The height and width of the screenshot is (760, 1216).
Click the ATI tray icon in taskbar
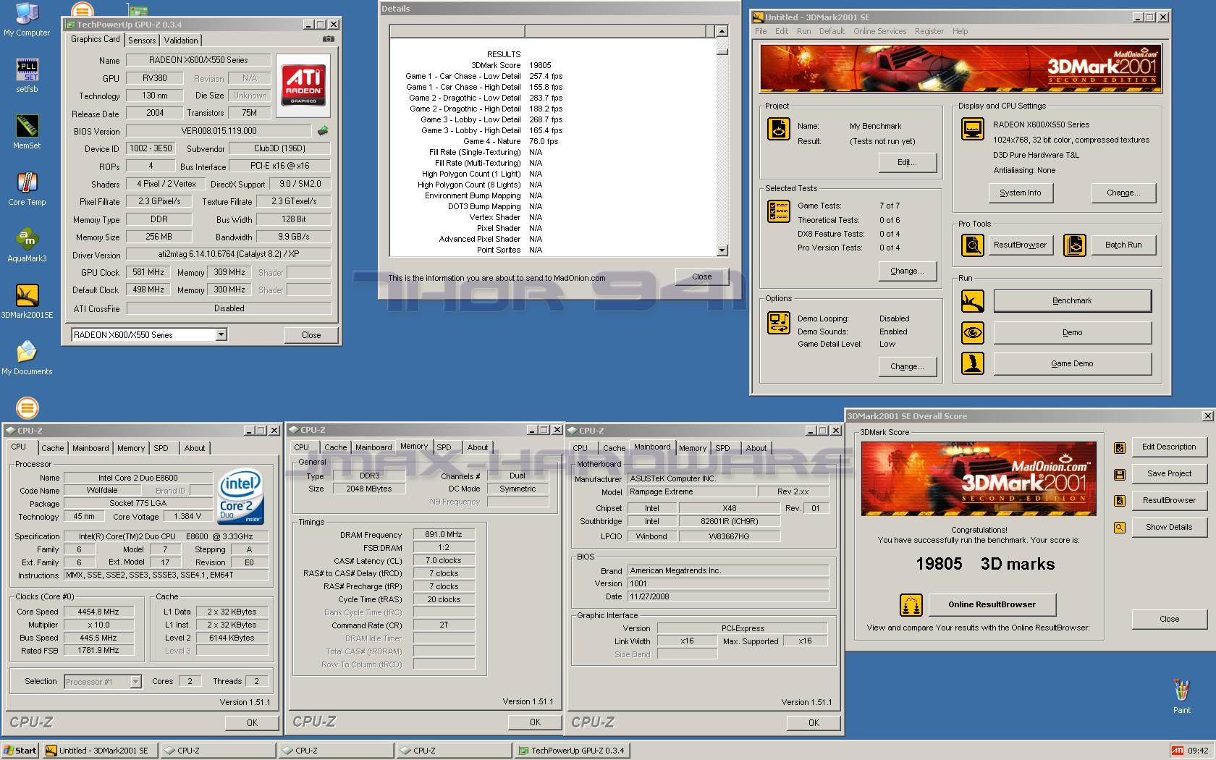1178,751
